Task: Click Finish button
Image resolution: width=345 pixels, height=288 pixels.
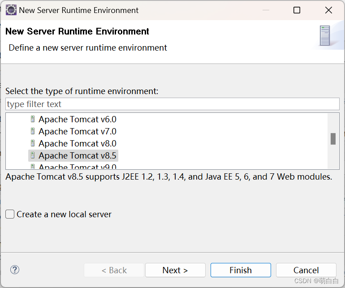Action: point(241,270)
